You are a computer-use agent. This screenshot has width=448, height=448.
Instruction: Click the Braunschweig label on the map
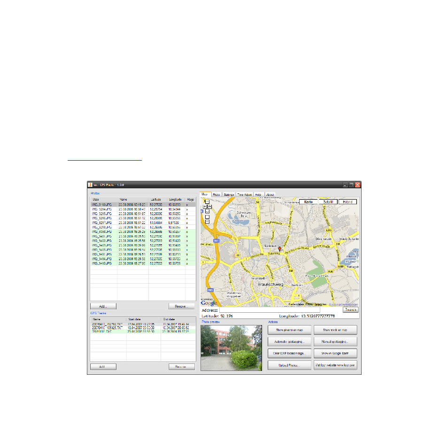(270, 285)
